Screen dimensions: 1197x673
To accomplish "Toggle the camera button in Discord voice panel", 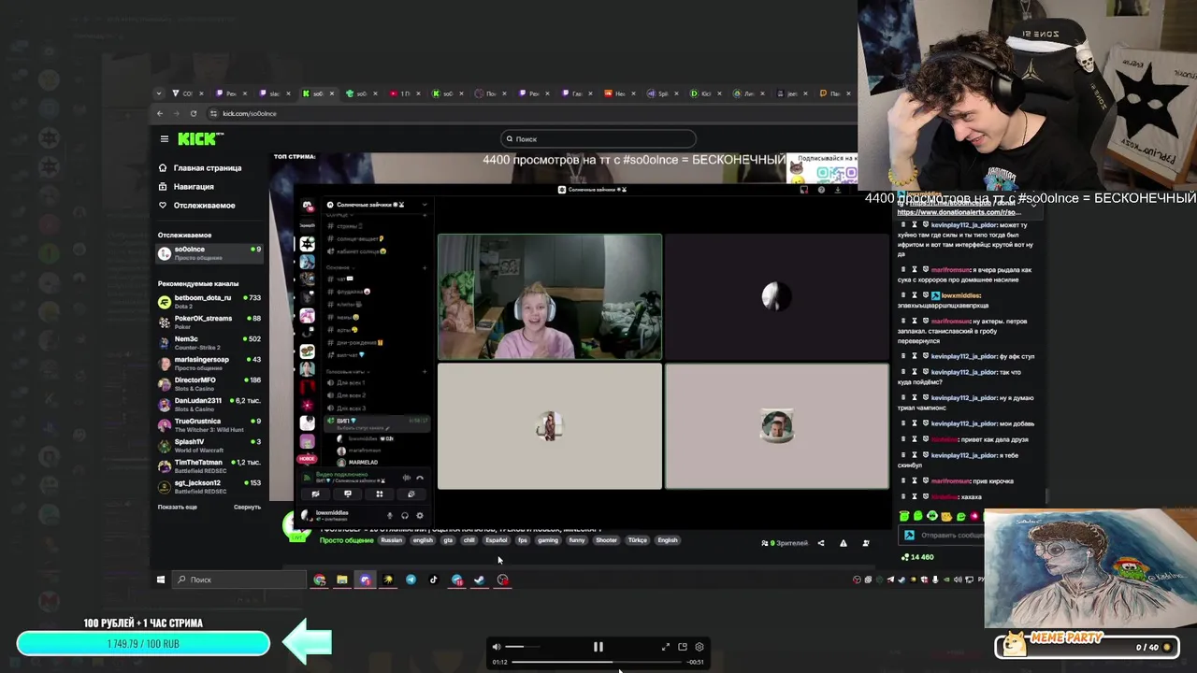I will [315, 494].
